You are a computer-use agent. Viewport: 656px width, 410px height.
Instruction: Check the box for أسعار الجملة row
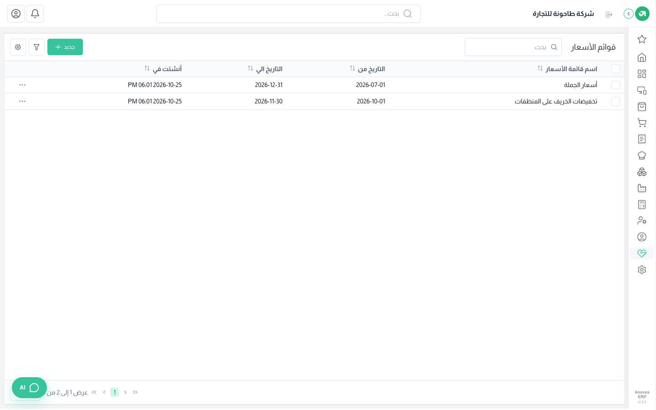click(x=615, y=85)
